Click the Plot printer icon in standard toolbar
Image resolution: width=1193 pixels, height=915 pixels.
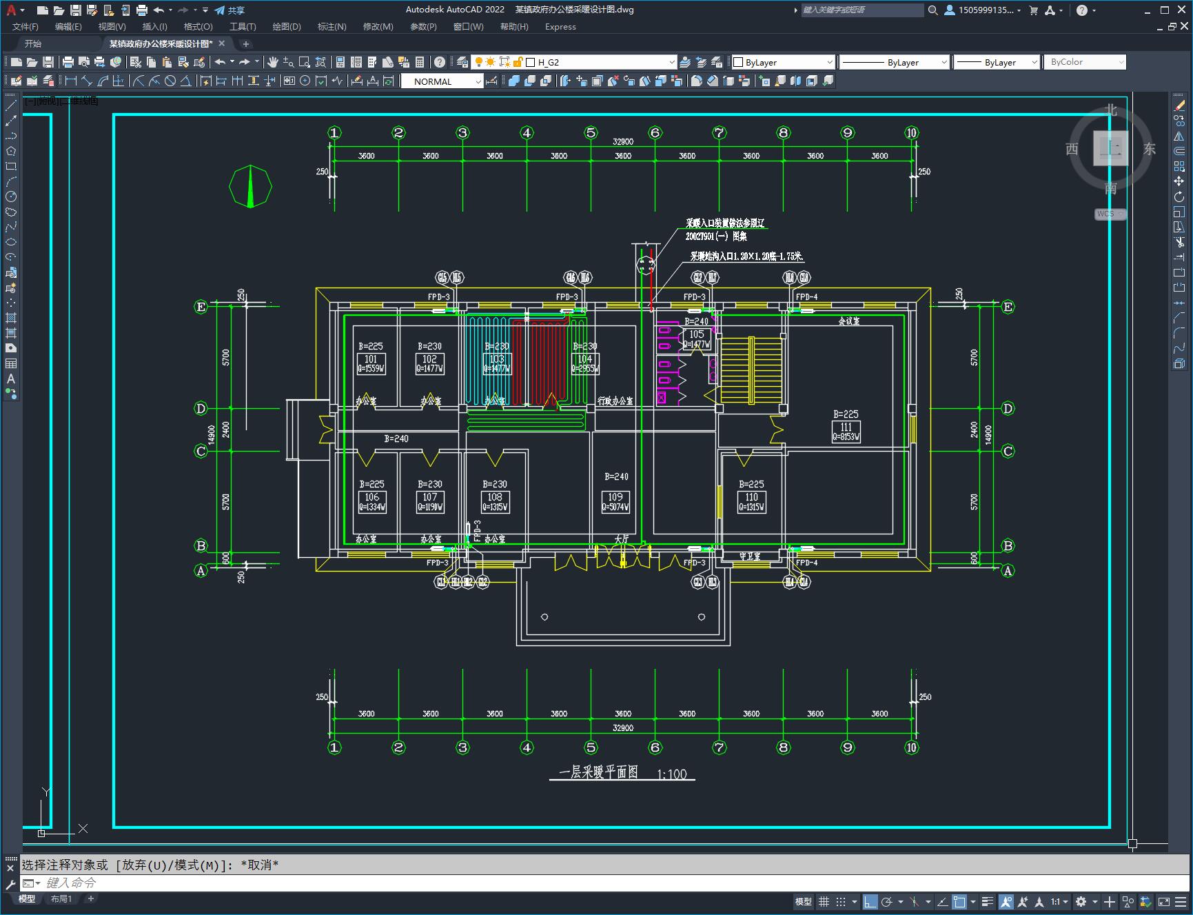tap(68, 62)
